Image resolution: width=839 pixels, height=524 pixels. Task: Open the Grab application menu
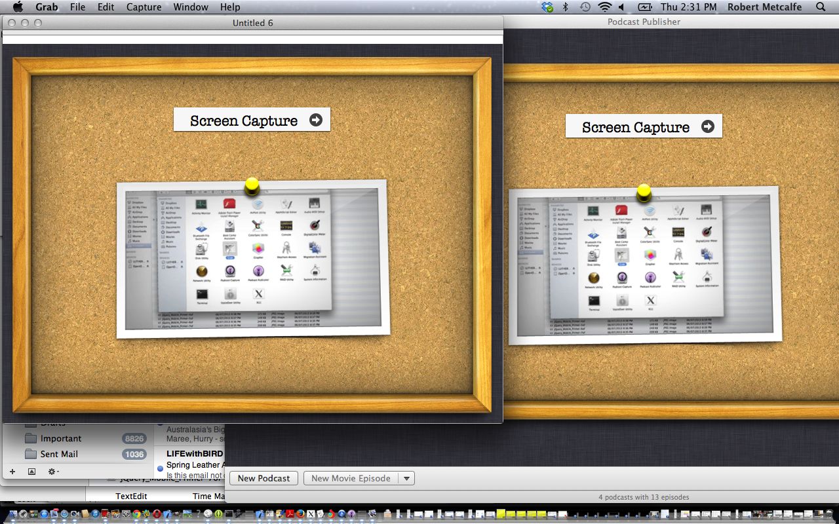coord(47,7)
